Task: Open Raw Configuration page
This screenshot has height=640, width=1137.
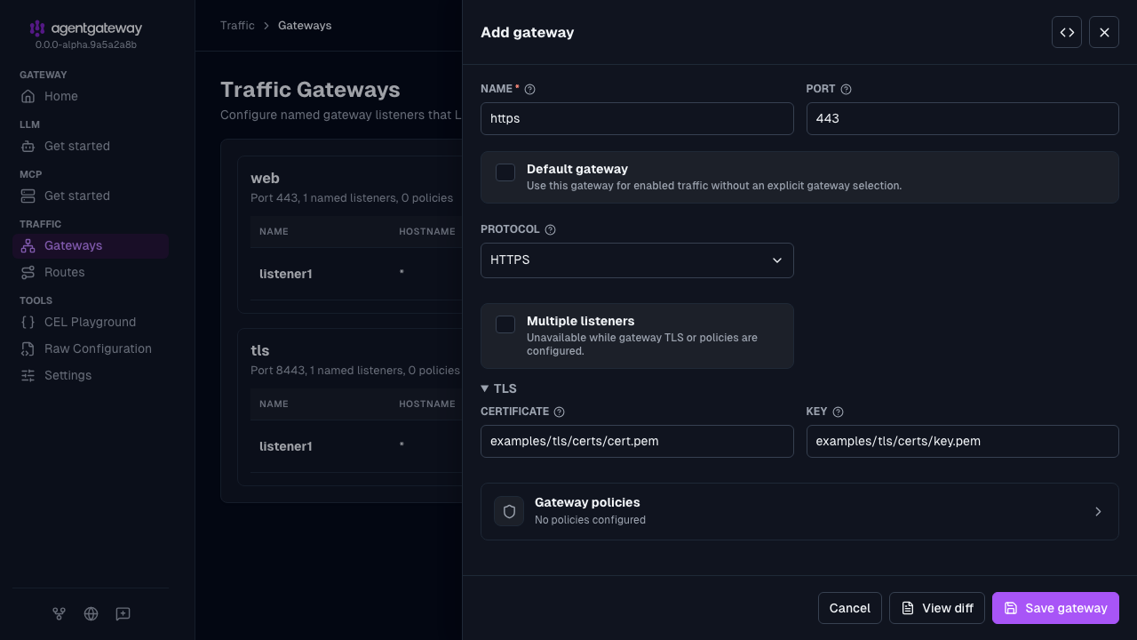Action: tap(91, 348)
